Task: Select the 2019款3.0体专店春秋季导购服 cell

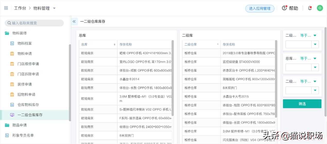Action: [248, 53]
